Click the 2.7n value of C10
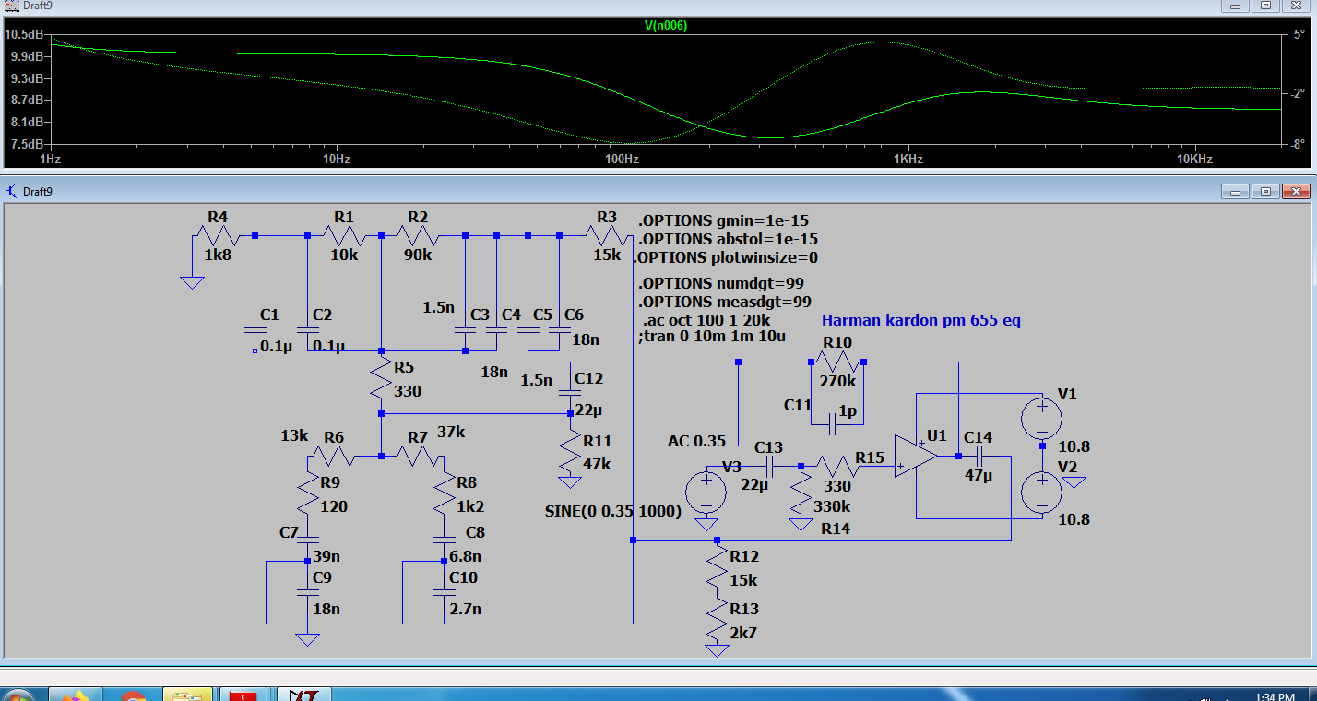Image resolution: width=1317 pixels, height=701 pixels. point(466,609)
